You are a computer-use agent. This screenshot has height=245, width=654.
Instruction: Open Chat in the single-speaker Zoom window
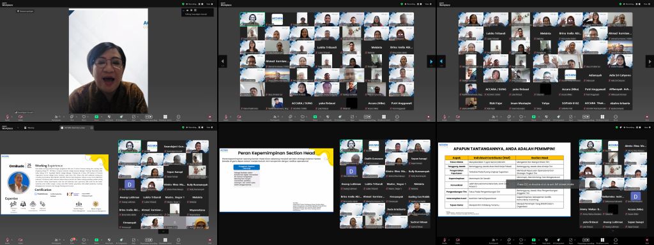click(72, 117)
